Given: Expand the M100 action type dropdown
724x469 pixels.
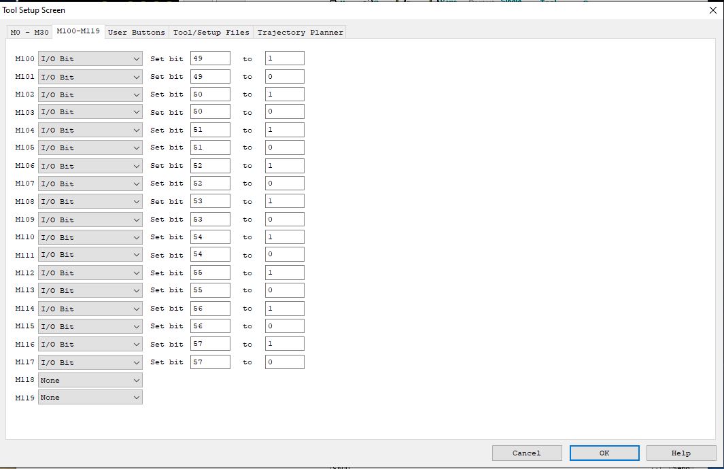Looking at the screenshot, I should [x=90, y=59].
